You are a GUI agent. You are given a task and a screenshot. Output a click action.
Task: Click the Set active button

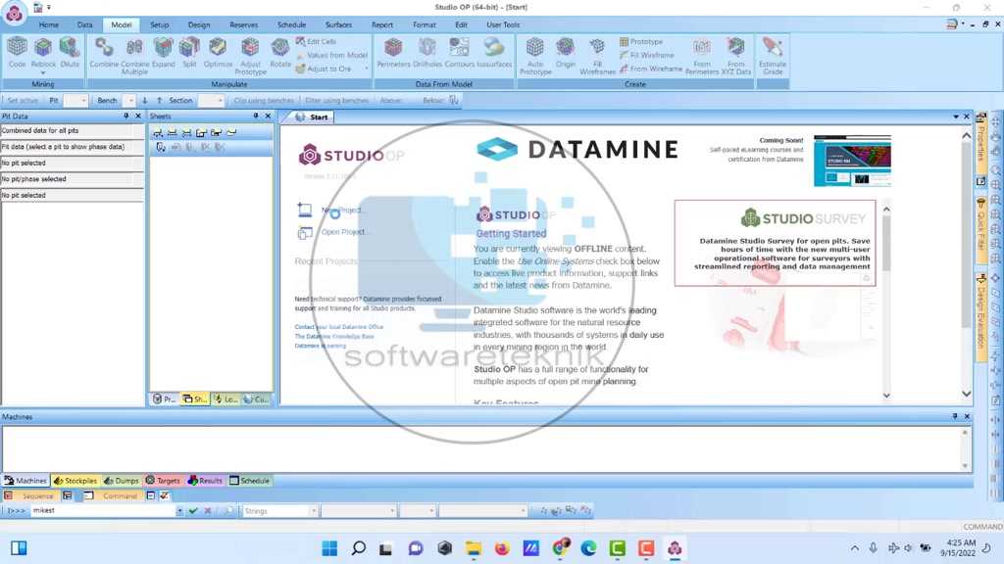tap(23, 101)
